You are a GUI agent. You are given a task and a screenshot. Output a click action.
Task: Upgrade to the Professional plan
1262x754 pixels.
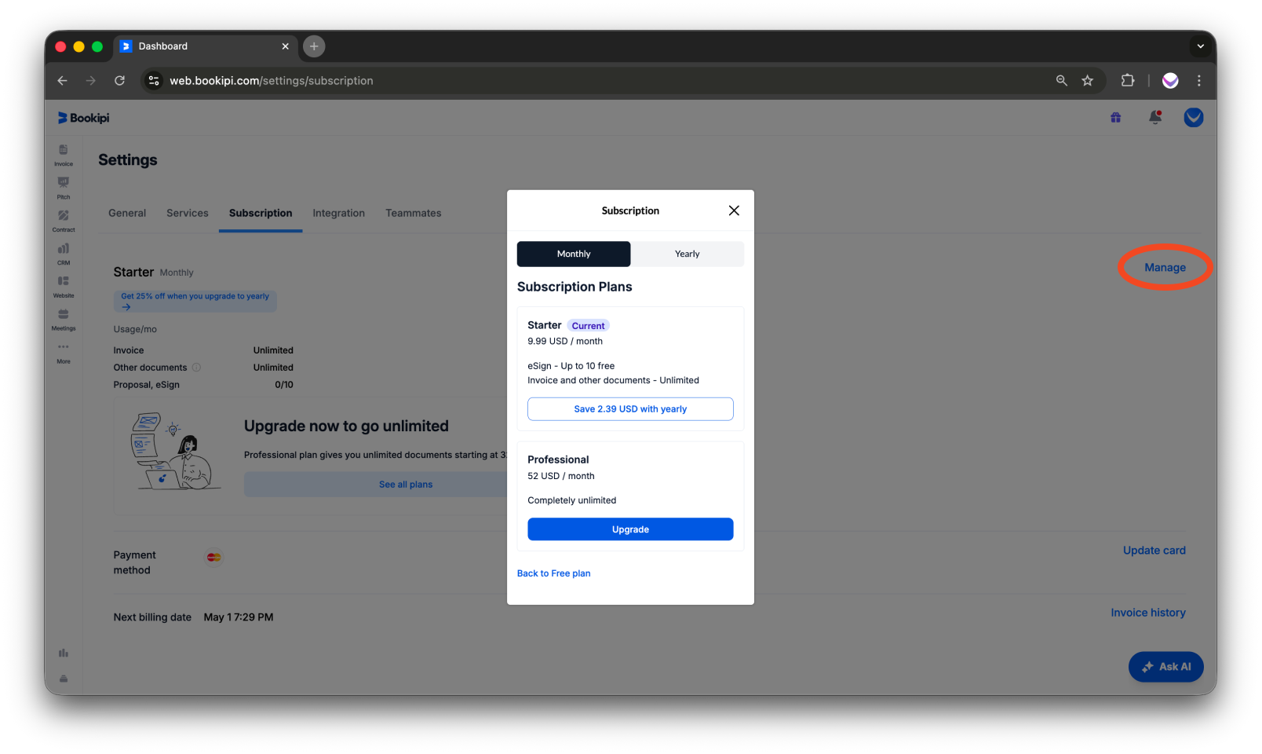[x=630, y=529]
